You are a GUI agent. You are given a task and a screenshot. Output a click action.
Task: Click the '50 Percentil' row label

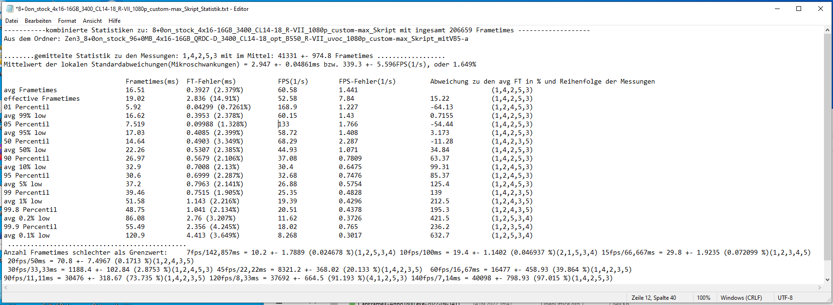[27, 142]
